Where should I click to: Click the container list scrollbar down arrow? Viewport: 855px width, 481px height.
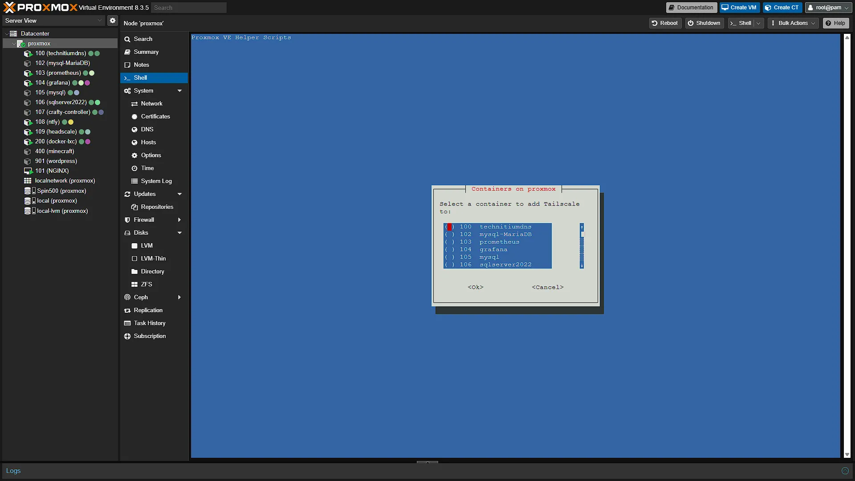[x=582, y=265]
